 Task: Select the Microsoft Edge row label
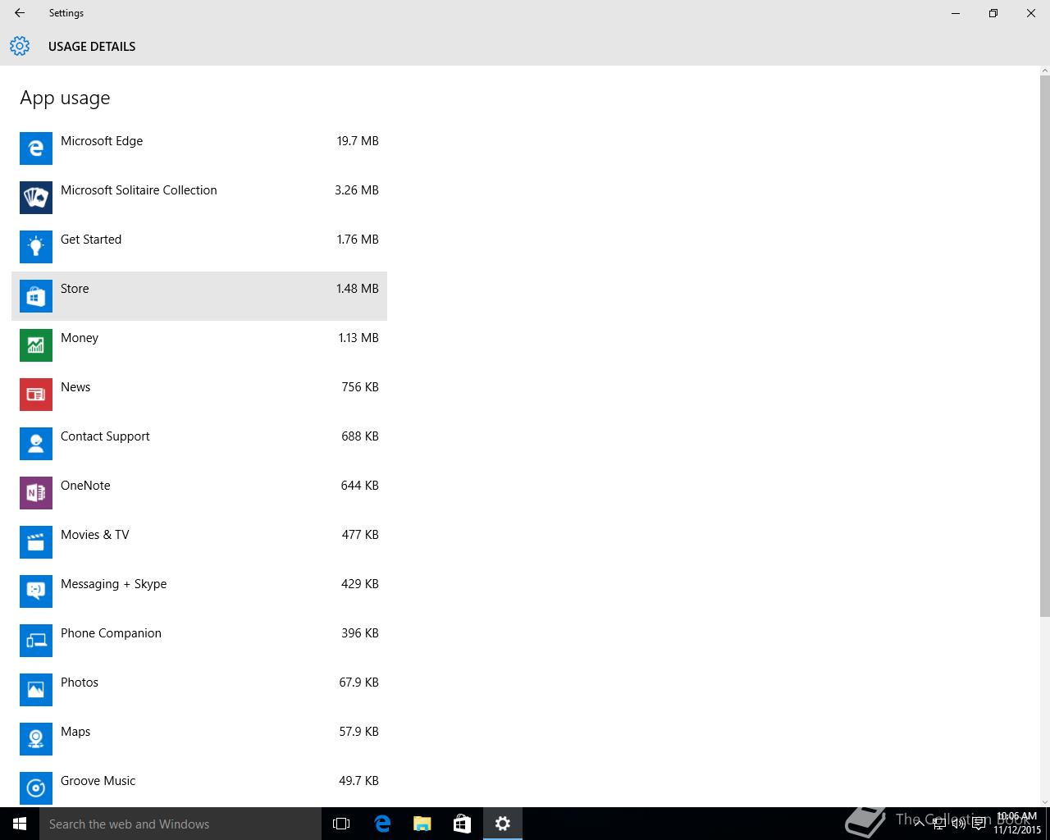[x=102, y=141]
